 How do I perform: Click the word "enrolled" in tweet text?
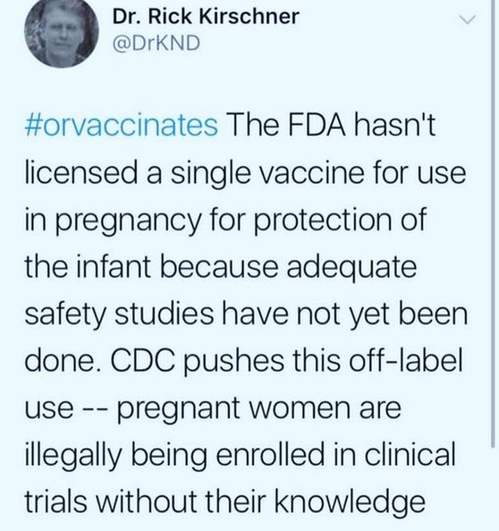click(x=283, y=454)
